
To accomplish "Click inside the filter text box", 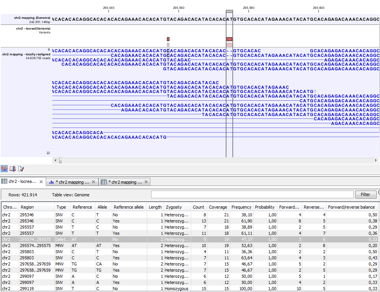I will [x=252, y=194].
